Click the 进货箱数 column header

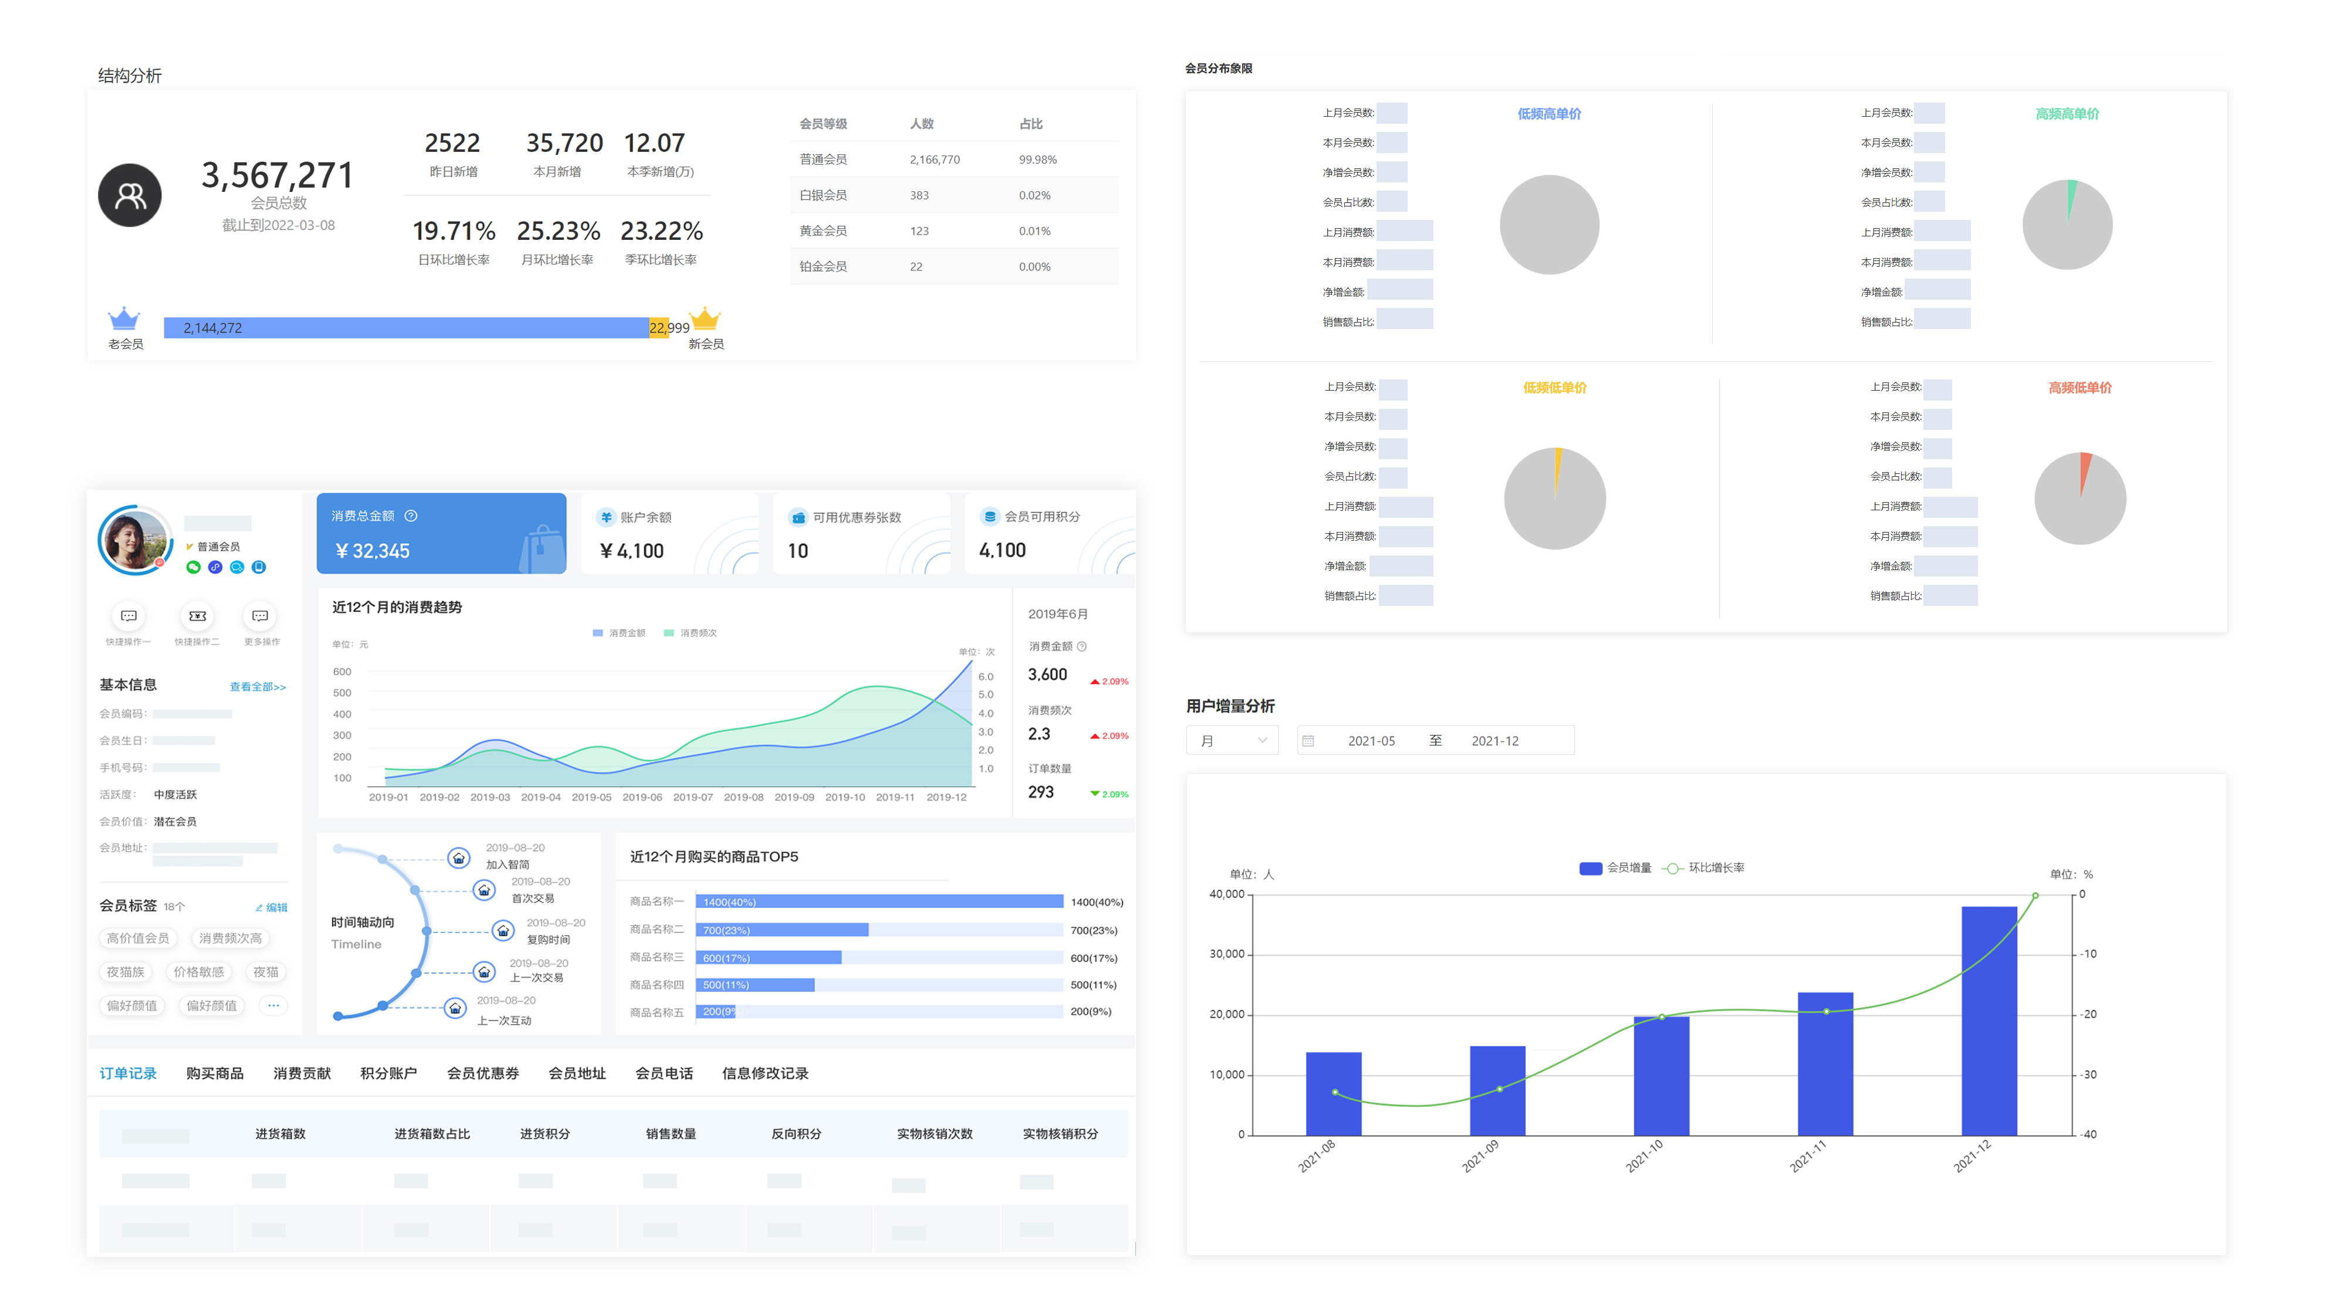click(x=280, y=1134)
